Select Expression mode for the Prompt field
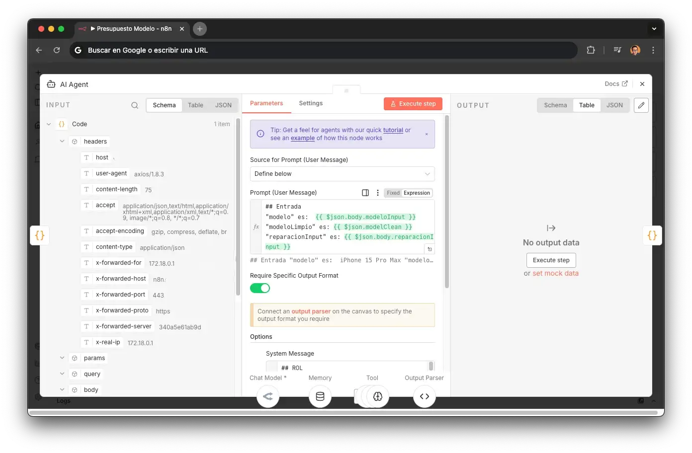Viewport: 692px width, 453px height. pos(417,193)
